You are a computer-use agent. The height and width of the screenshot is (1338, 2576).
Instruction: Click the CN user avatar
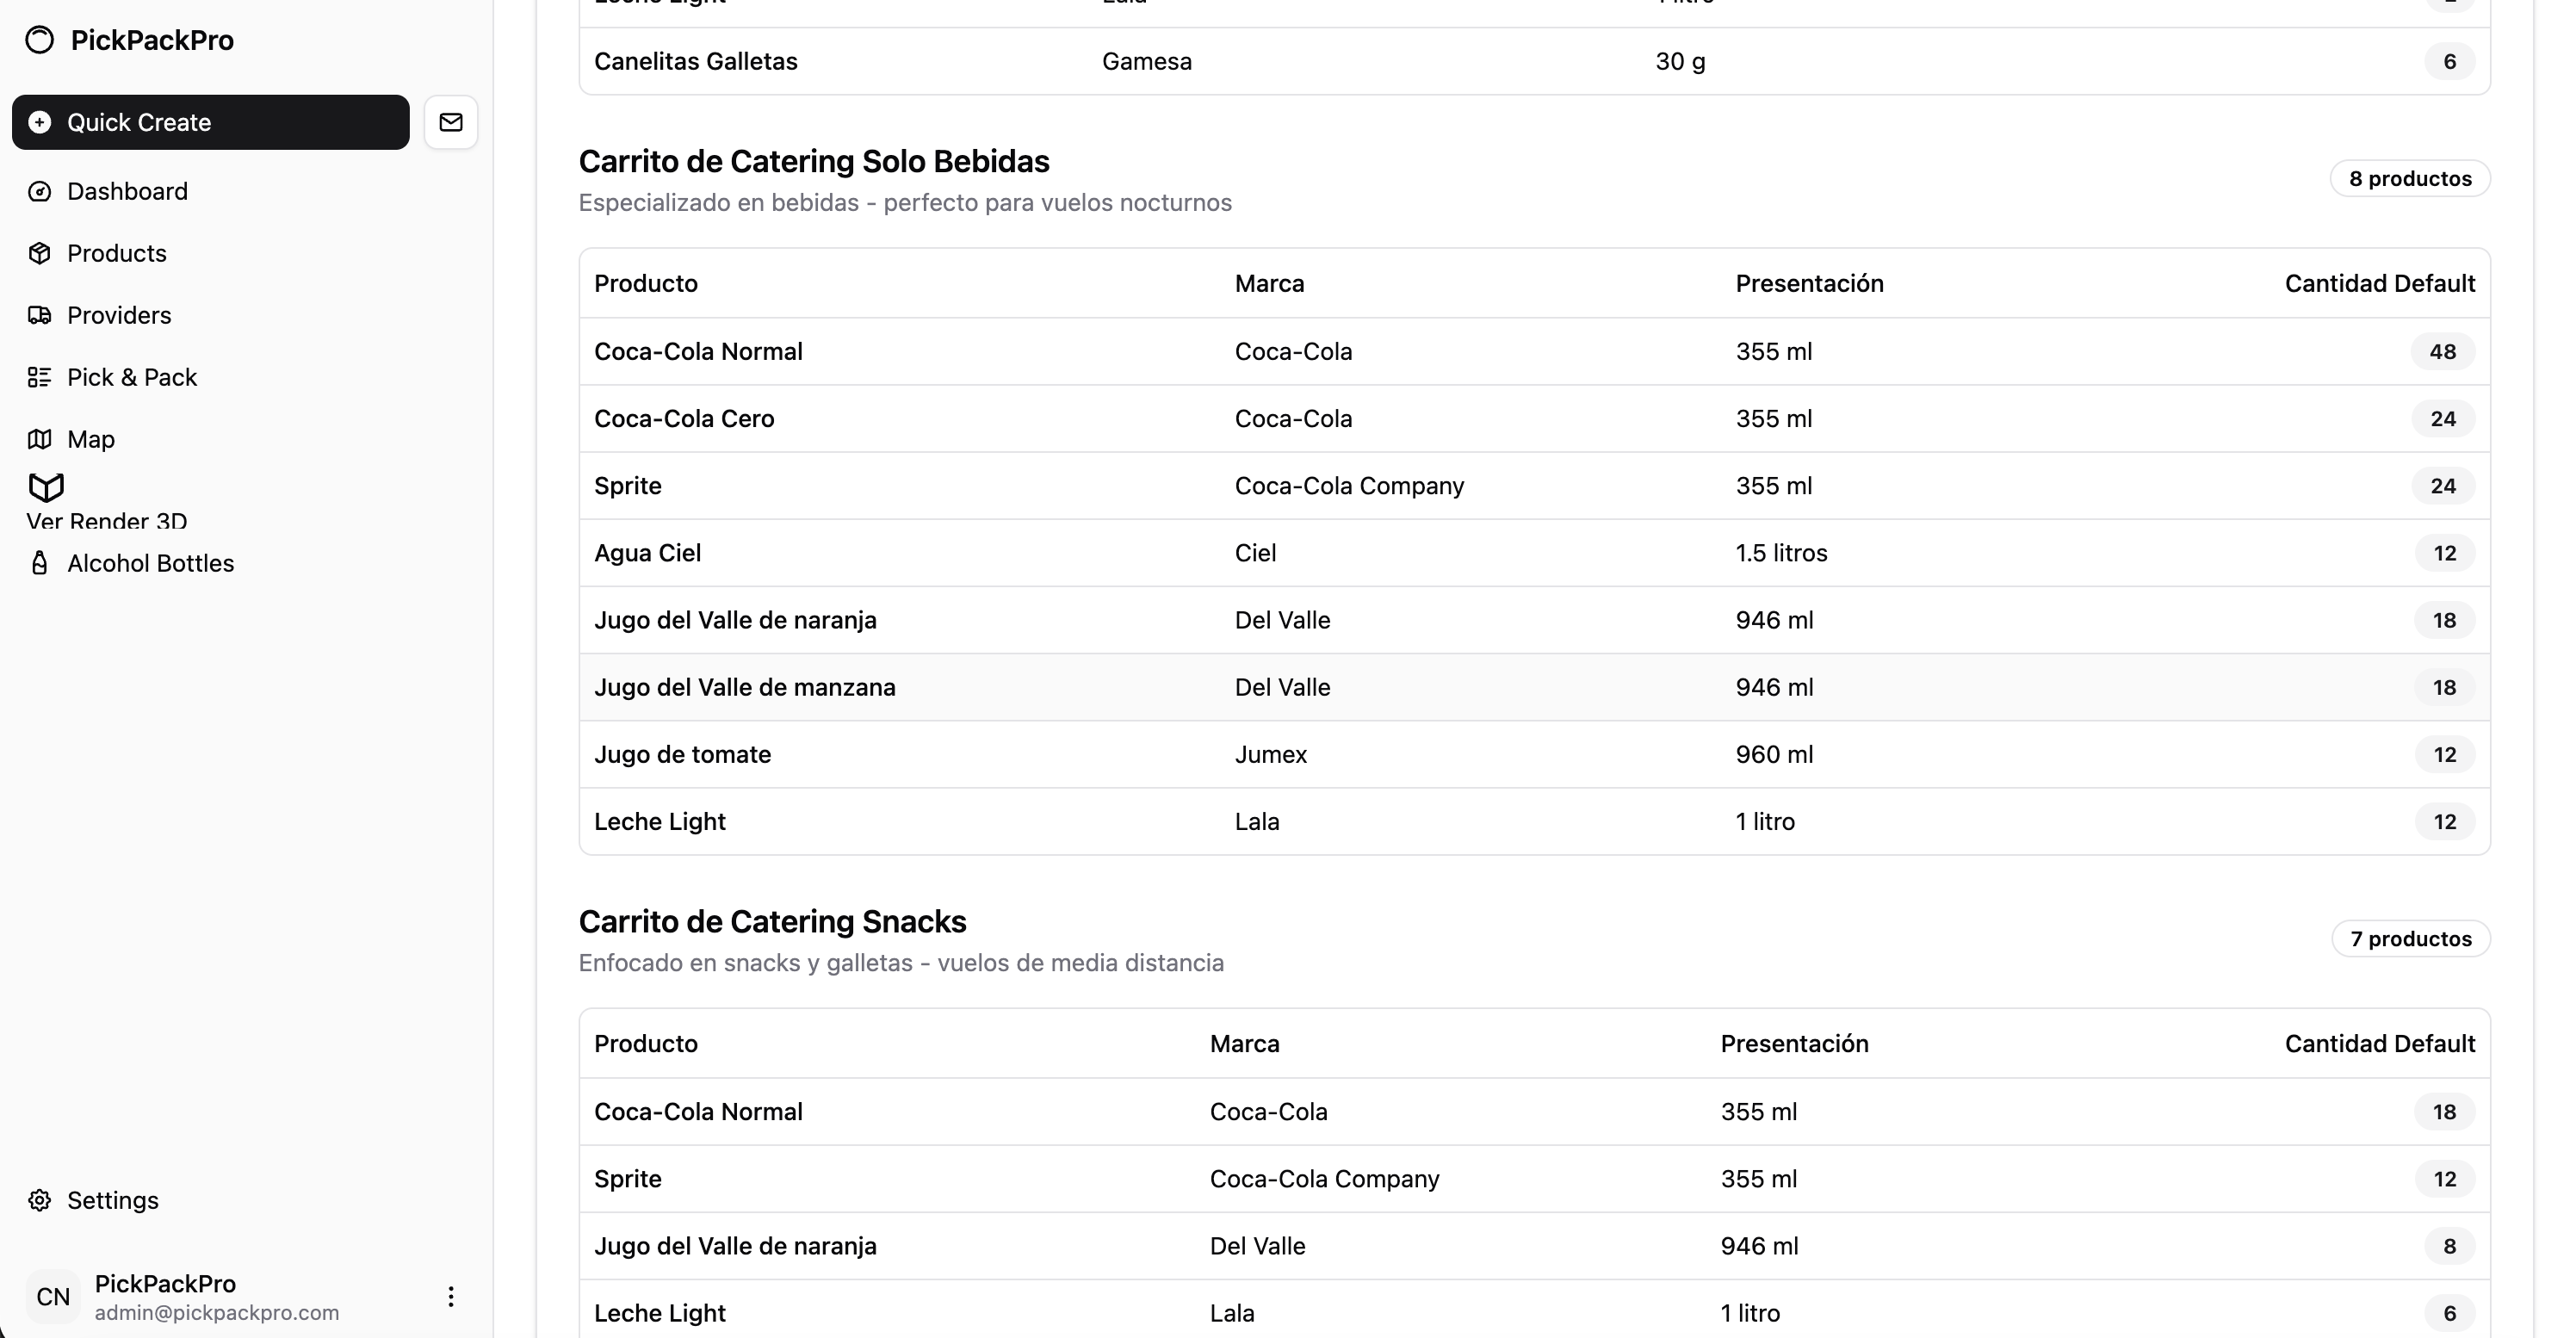(53, 1297)
